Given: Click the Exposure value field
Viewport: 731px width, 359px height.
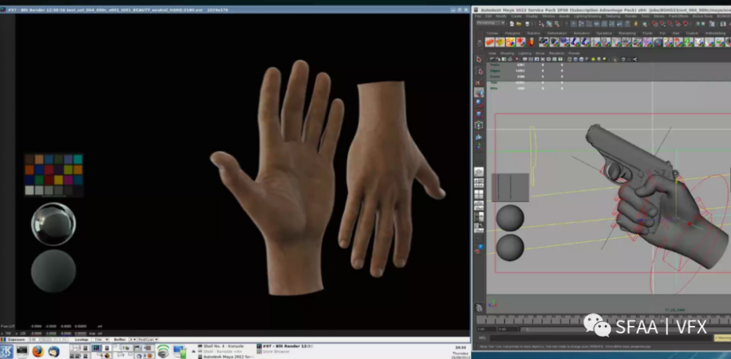Looking at the screenshot, I should (33, 340).
